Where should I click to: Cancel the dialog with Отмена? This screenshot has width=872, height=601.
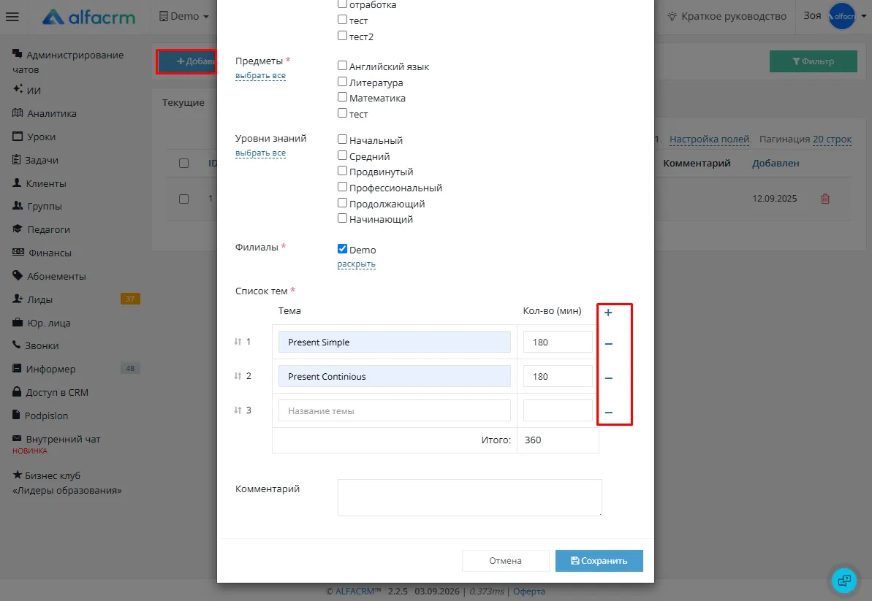506,561
